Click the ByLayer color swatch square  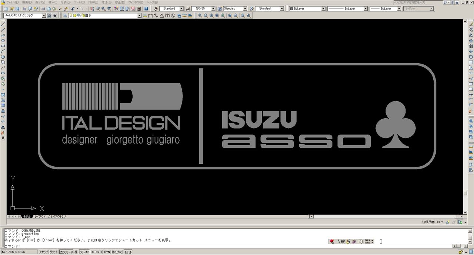[x=291, y=8]
